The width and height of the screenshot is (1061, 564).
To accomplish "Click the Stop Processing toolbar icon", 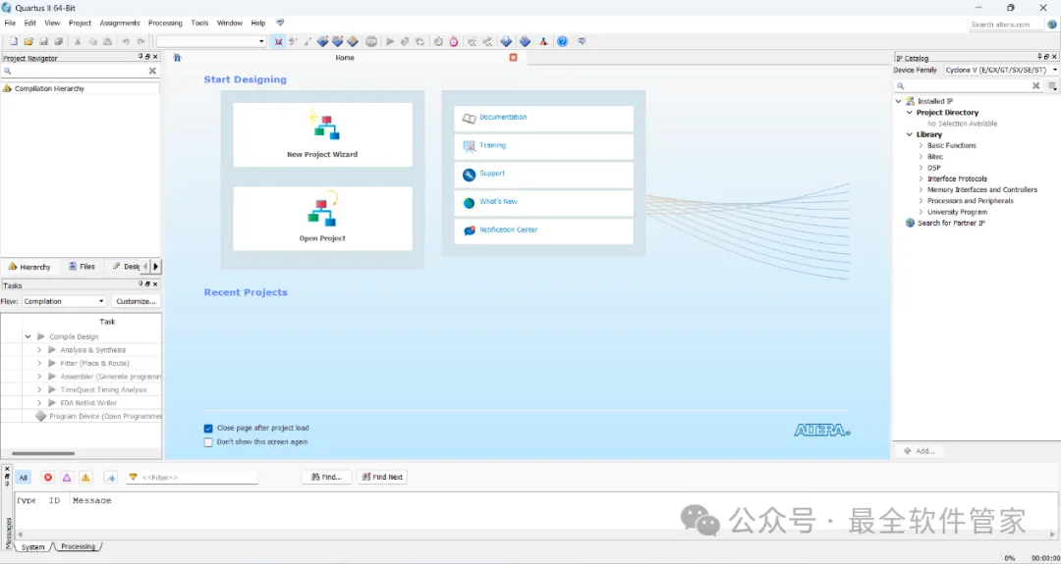I will tap(370, 41).
